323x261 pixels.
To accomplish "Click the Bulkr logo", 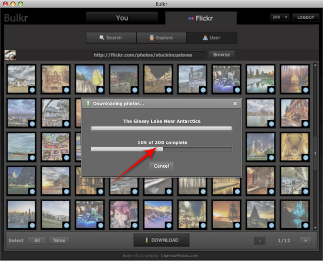I will coord(16,18).
